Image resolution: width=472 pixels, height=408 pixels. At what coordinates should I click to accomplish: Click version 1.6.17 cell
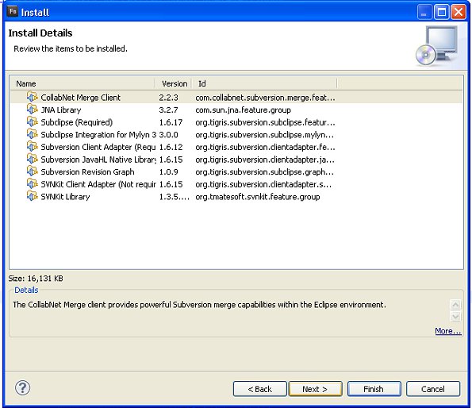[x=171, y=122]
